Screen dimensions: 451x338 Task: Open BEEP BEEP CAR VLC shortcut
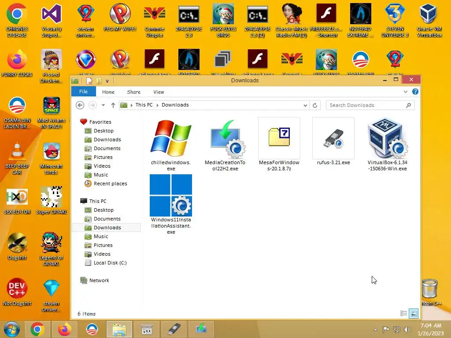[x=17, y=158]
